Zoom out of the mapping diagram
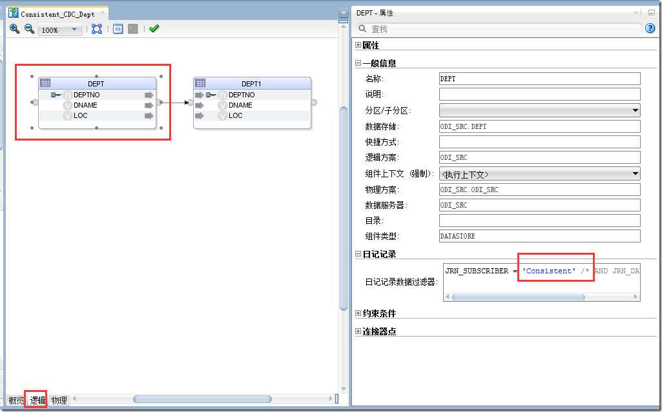 (29, 28)
